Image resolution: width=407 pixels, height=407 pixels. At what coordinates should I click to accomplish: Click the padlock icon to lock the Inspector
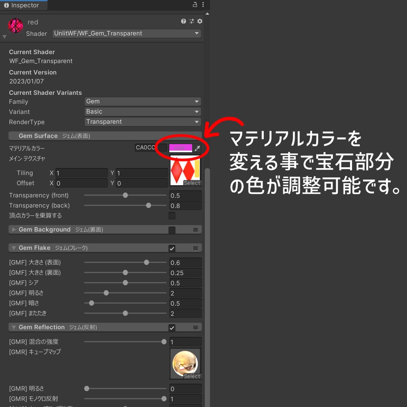pos(194,4)
